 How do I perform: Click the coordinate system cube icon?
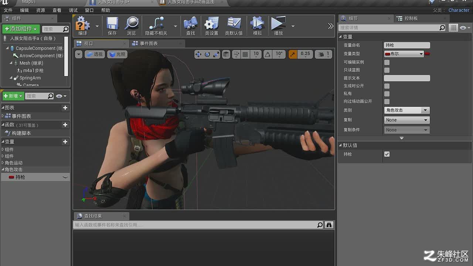coord(226,54)
